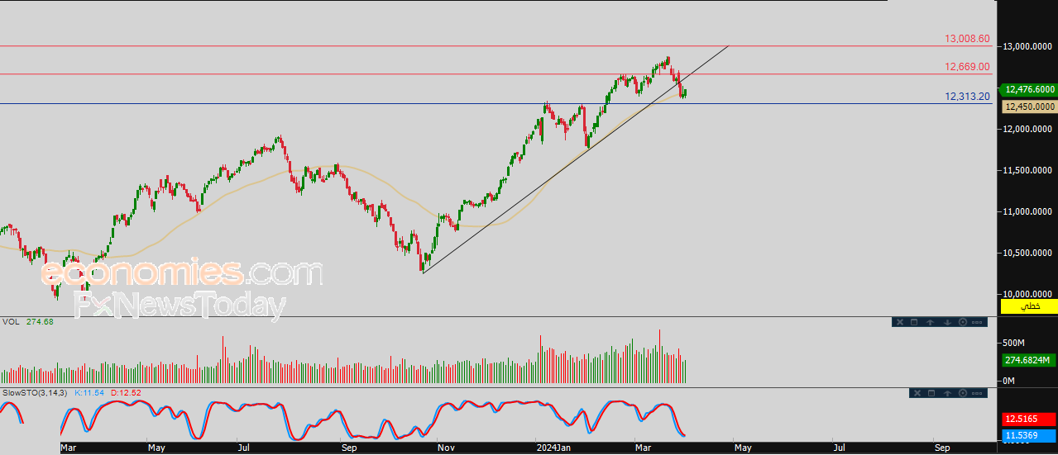Click the Mar date label after 2024Jan
This screenshot has width=1058, height=455.
[644, 448]
